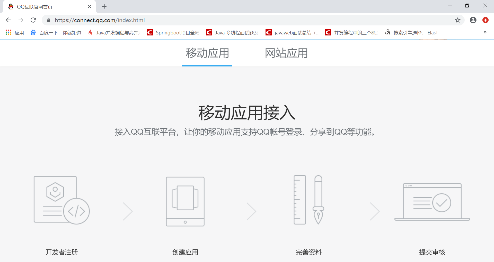Open the Java 多线程面试题 bookmark
The width and height of the screenshot is (494, 262).
(233, 33)
